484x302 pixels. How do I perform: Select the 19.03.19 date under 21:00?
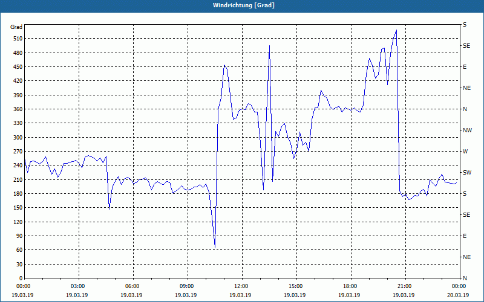404,295
